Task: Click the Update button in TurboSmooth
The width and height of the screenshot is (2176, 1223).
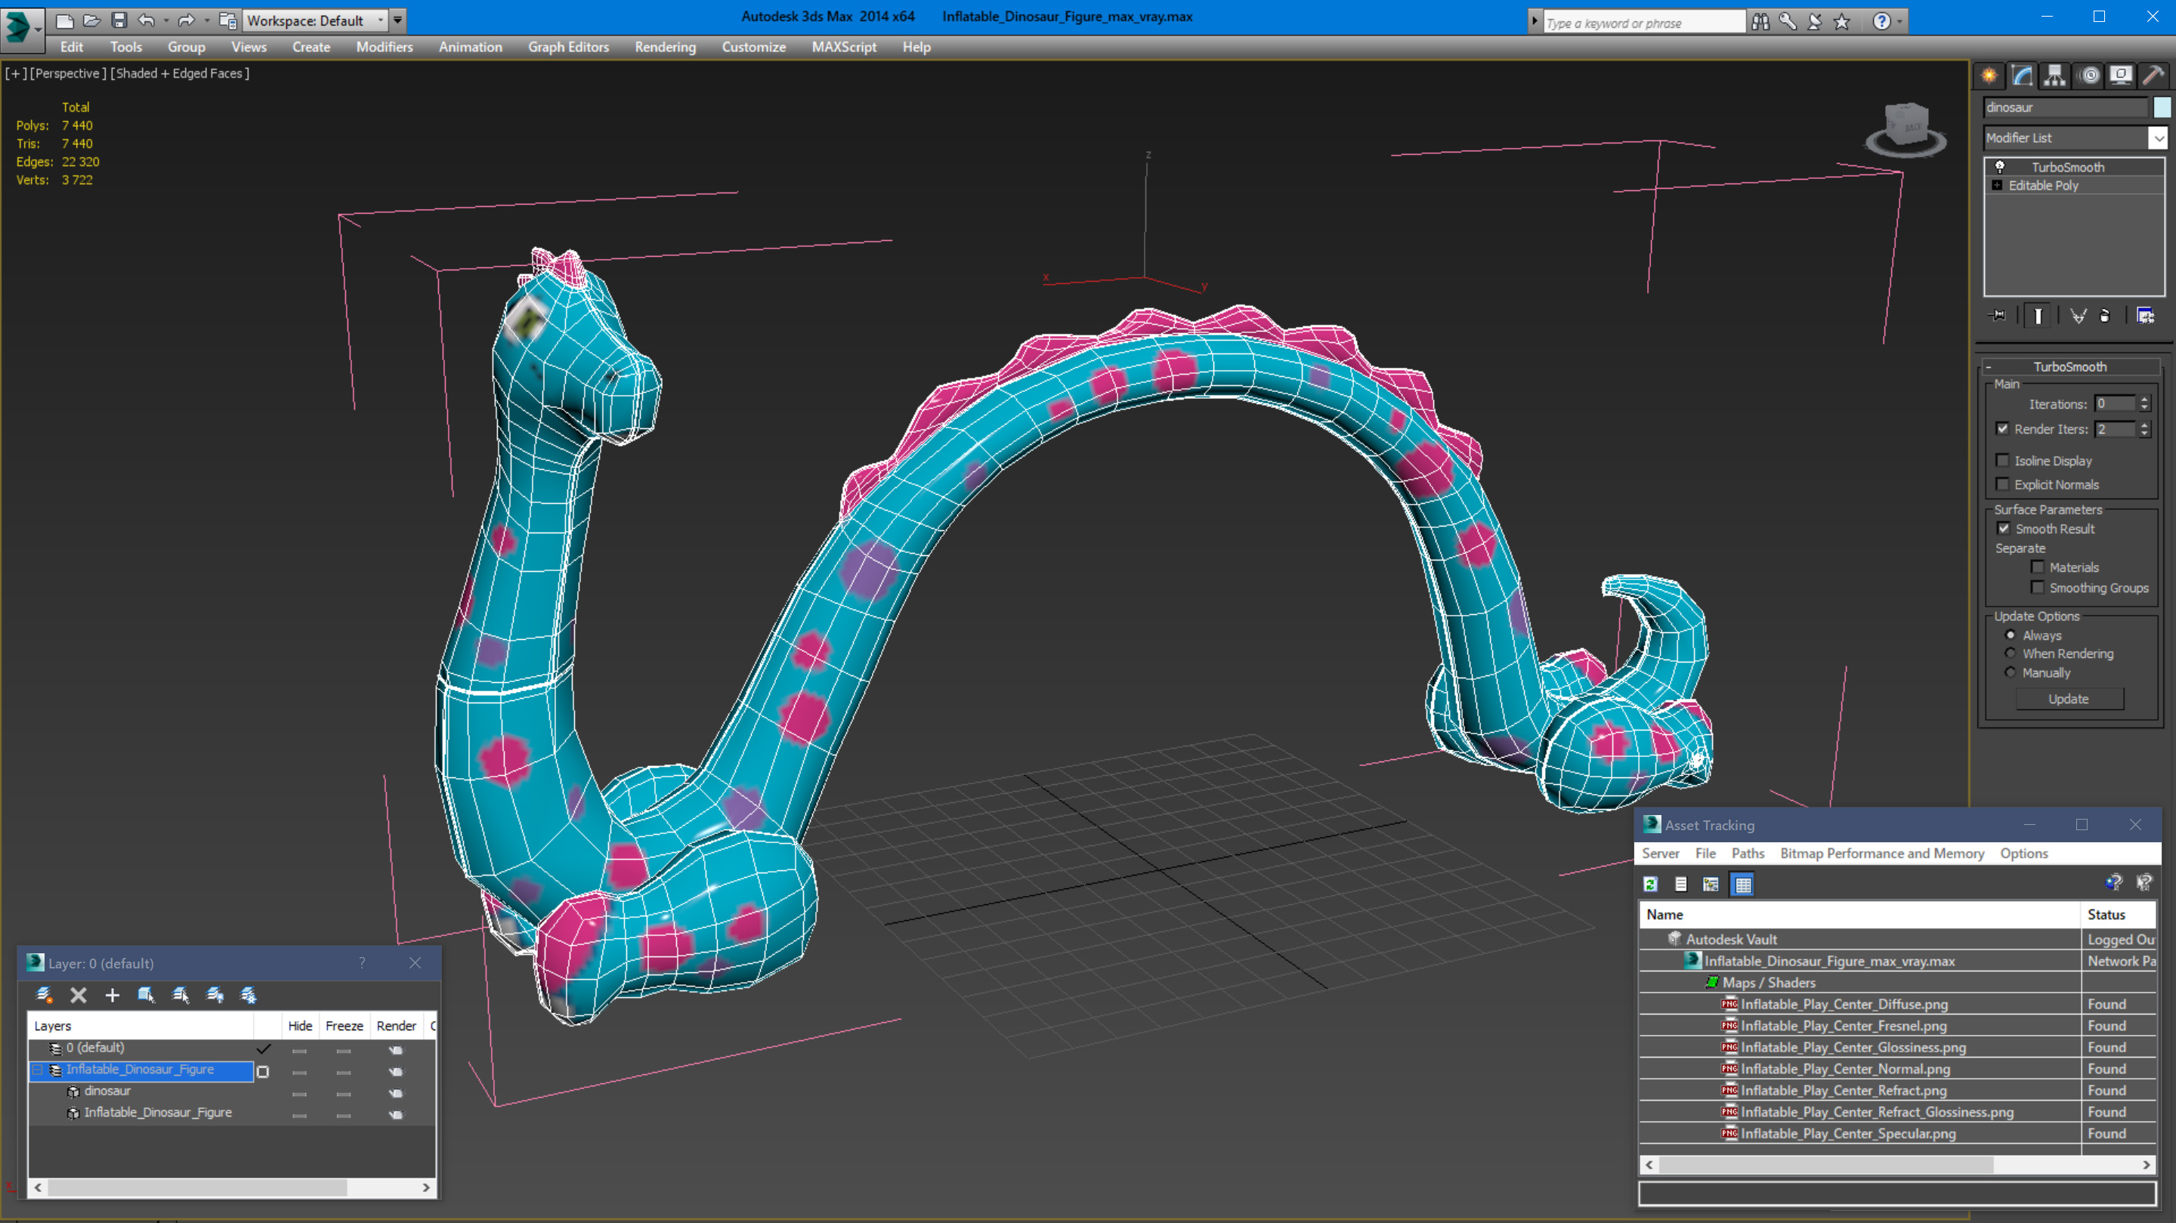Action: pos(2069,699)
